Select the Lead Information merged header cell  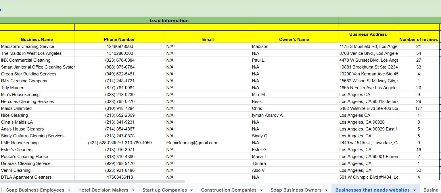[x=169, y=20]
